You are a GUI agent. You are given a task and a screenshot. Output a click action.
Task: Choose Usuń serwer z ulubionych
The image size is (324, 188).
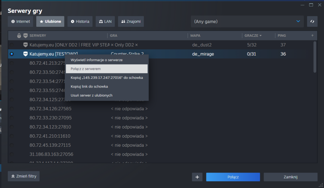[107, 95]
